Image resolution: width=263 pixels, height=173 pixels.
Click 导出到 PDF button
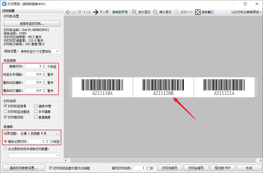(x=223, y=168)
